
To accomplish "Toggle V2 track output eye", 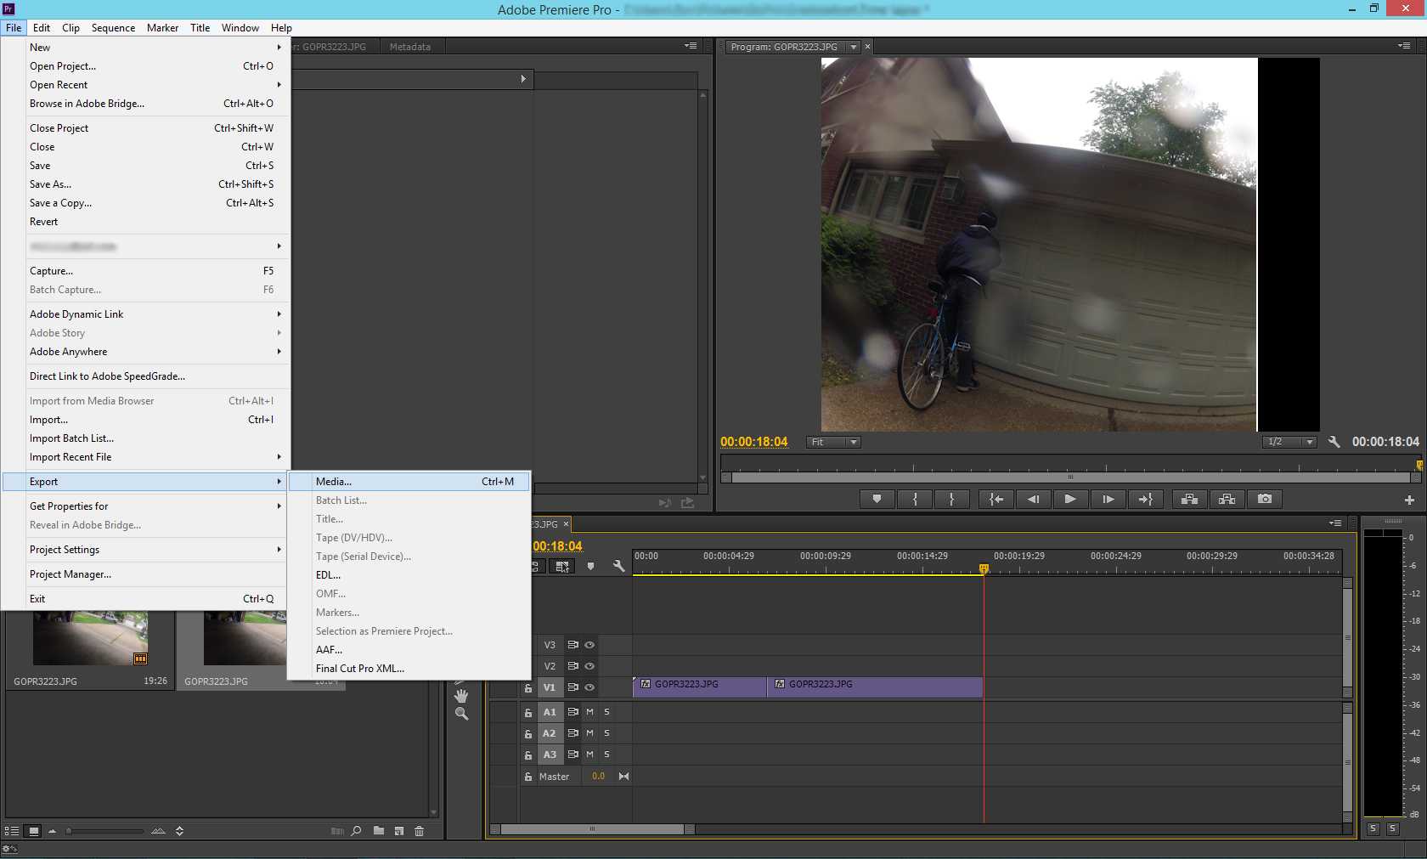I will point(589,666).
